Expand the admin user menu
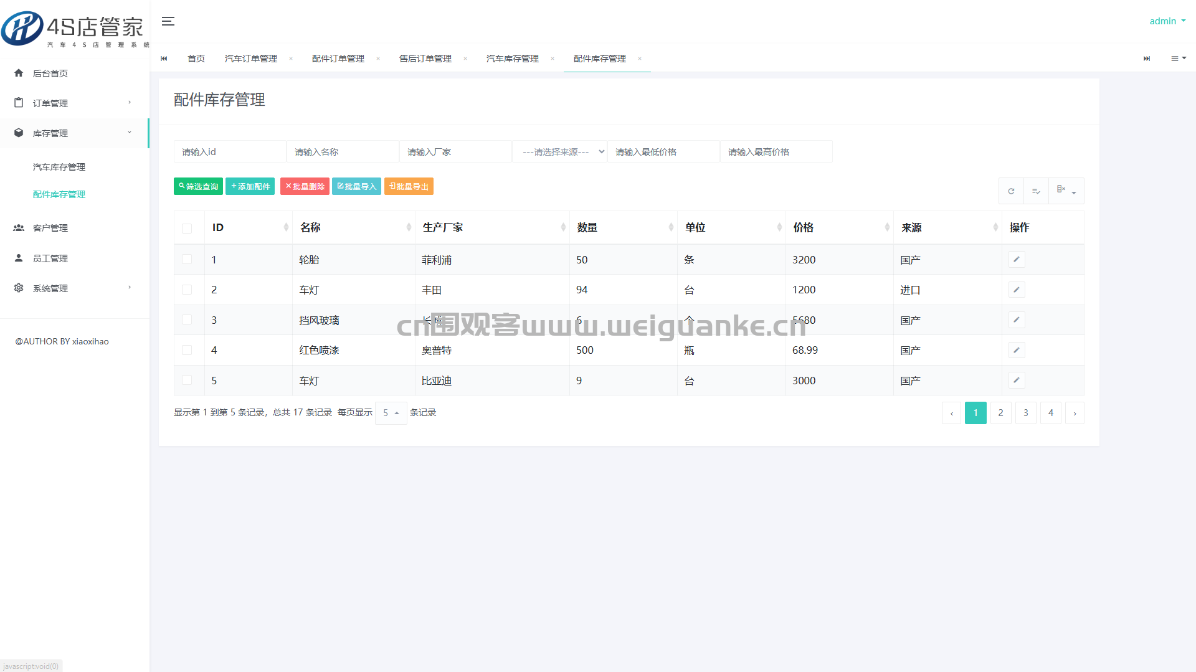The height and width of the screenshot is (672, 1196). 1167,21
